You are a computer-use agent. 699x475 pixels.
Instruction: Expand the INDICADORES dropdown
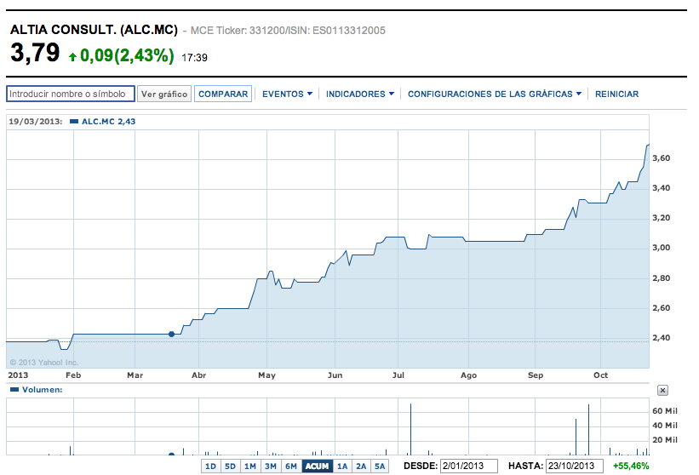360,94
